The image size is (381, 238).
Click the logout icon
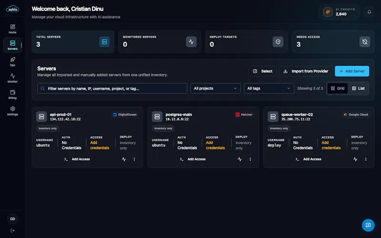tap(12, 230)
